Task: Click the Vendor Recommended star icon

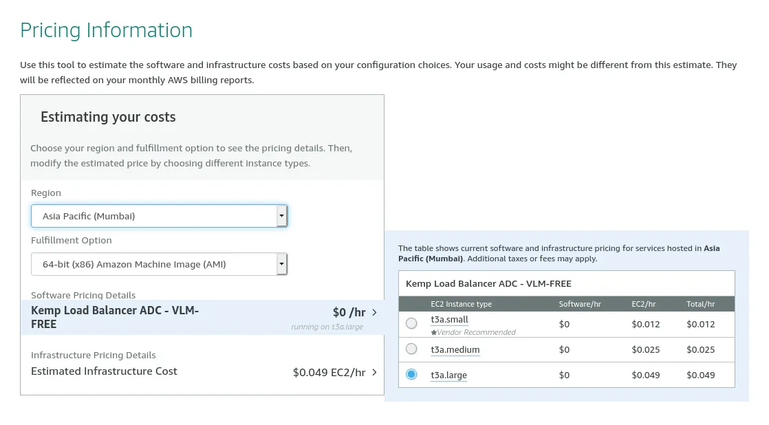Action: pos(433,332)
